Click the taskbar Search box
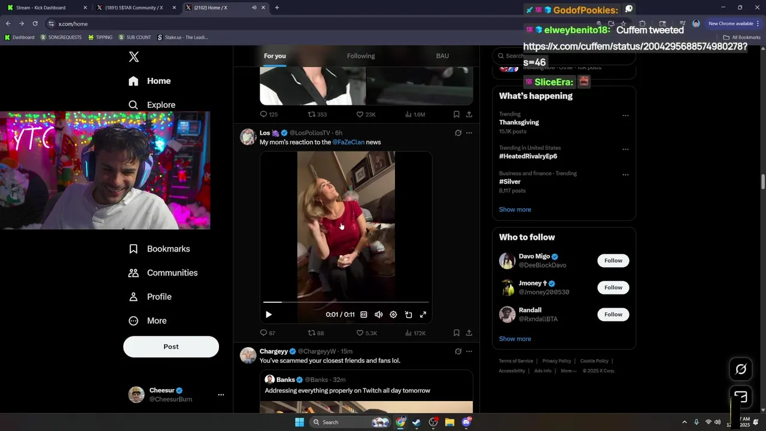The height and width of the screenshot is (431, 766). click(351, 422)
